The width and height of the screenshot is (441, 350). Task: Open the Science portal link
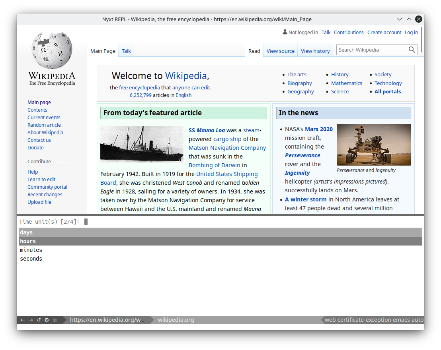pyautogui.click(x=340, y=92)
